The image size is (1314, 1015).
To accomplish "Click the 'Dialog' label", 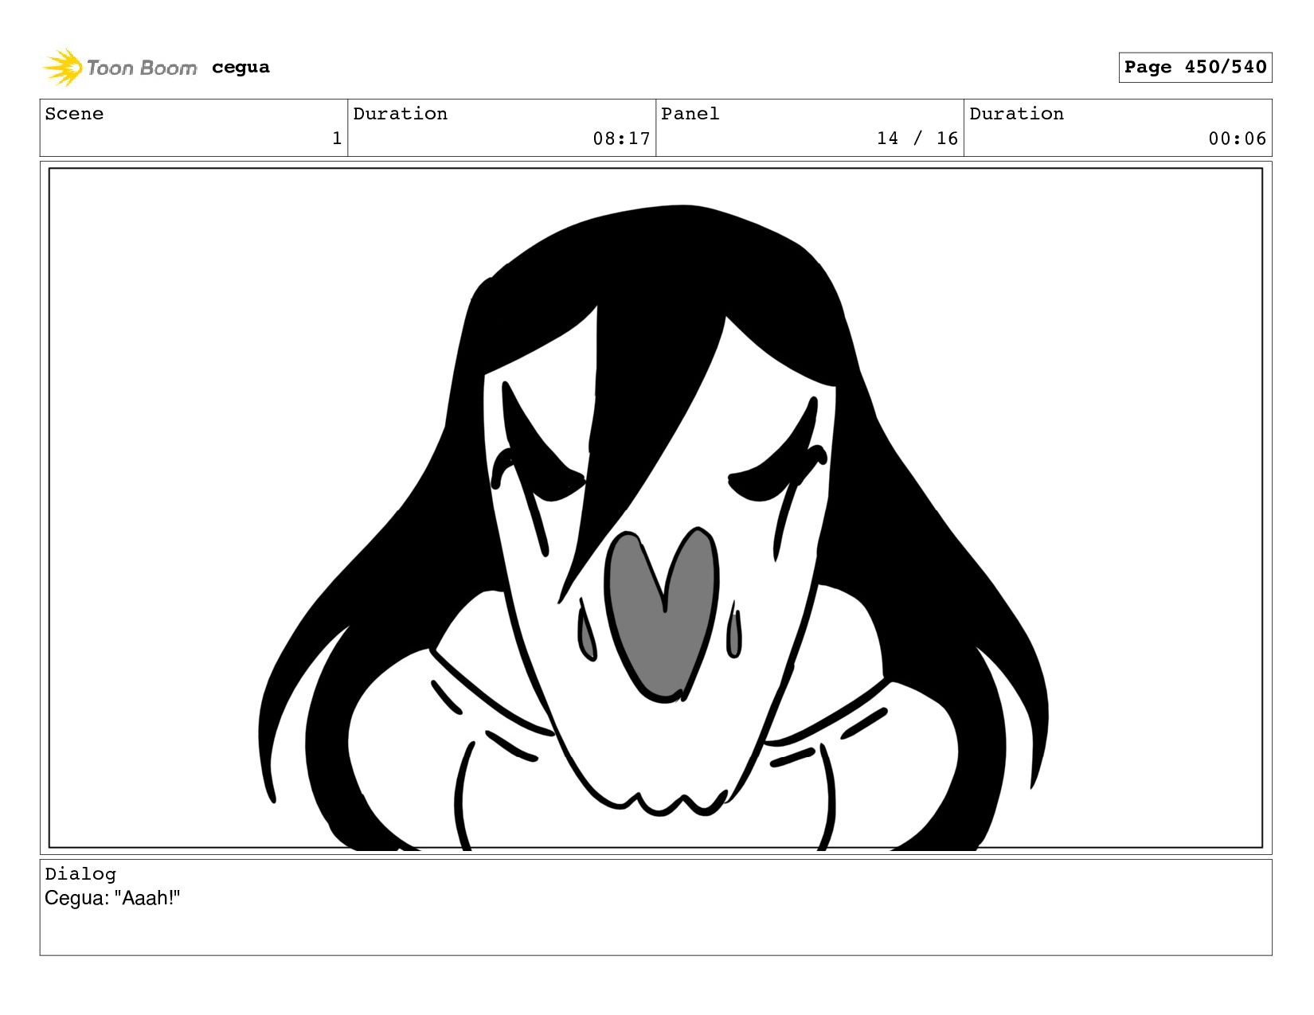I will coord(80,874).
